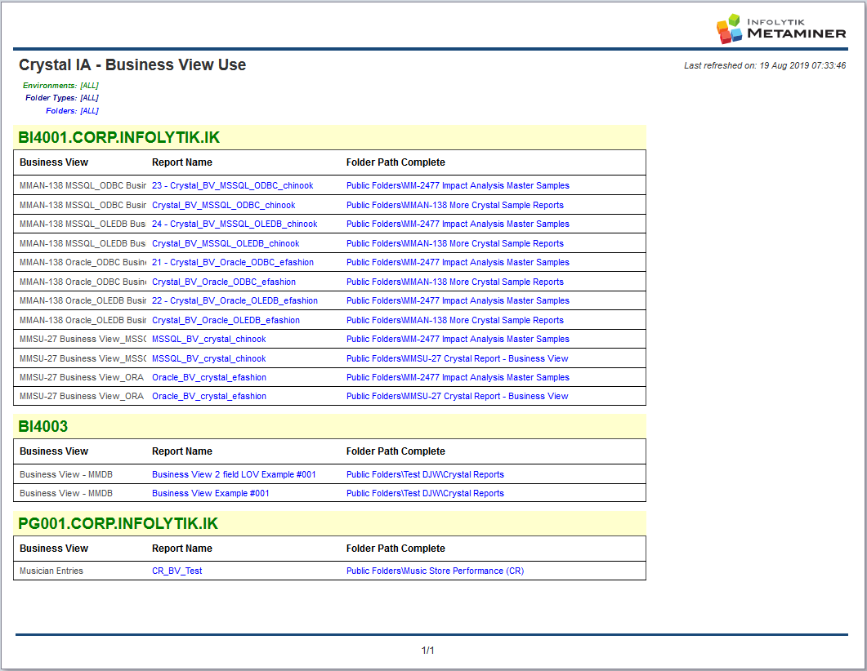Screen dimensions: 867x671
Task: Open unnumbered Crystal_BV_Oracle_ODBC_efashion report link
Action: [223, 282]
